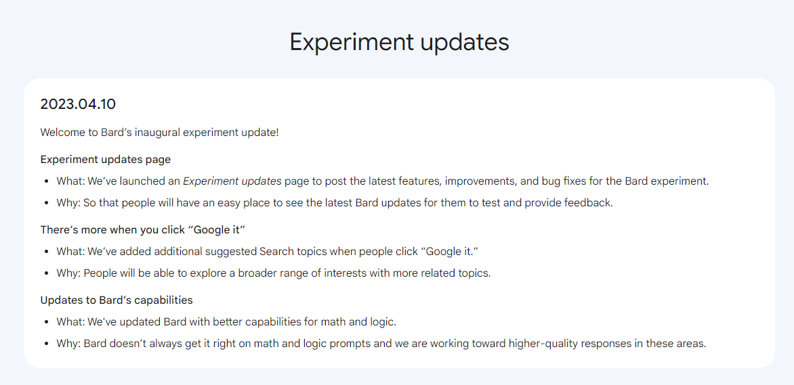The width and height of the screenshot is (794, 385).
Task: Click the italic "Experiment updates" text
Action: pos(232,181)
